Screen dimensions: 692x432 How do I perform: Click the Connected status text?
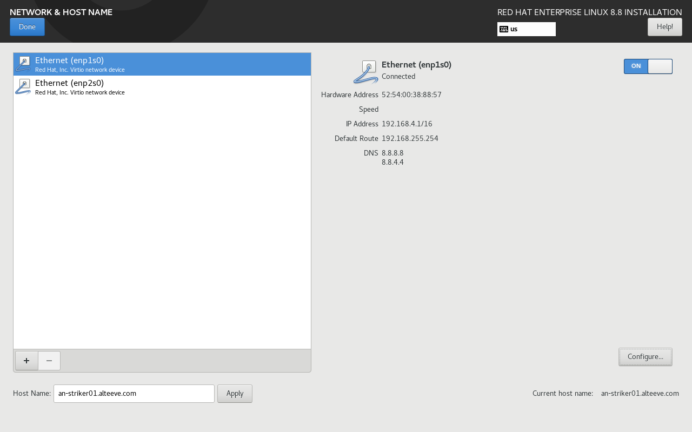point(398,77)
